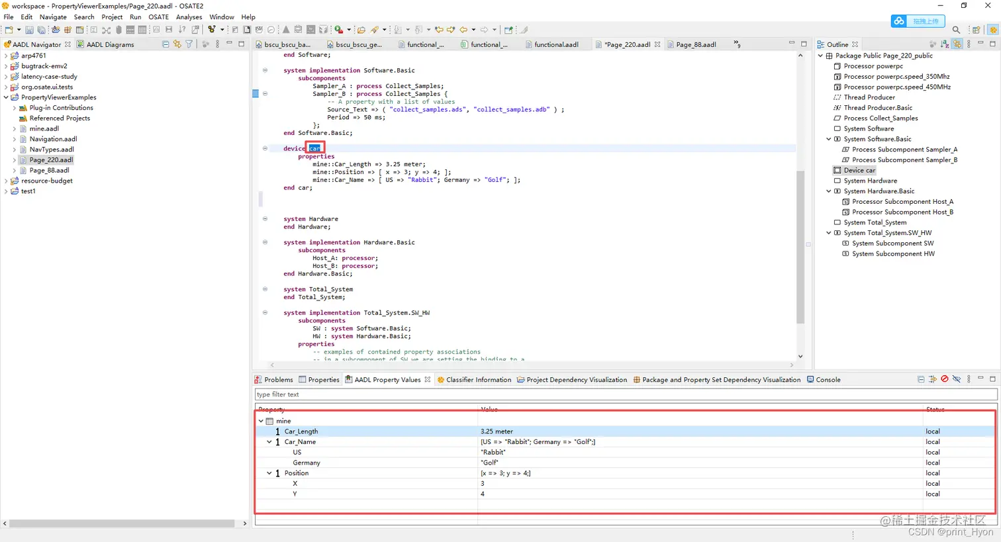Click the Open Type folder icon in toolbar
1001x542 pixels.
pos(361,30)
